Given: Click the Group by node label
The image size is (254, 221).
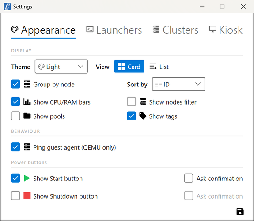Looking at the screenshot, I should point(54,85).
